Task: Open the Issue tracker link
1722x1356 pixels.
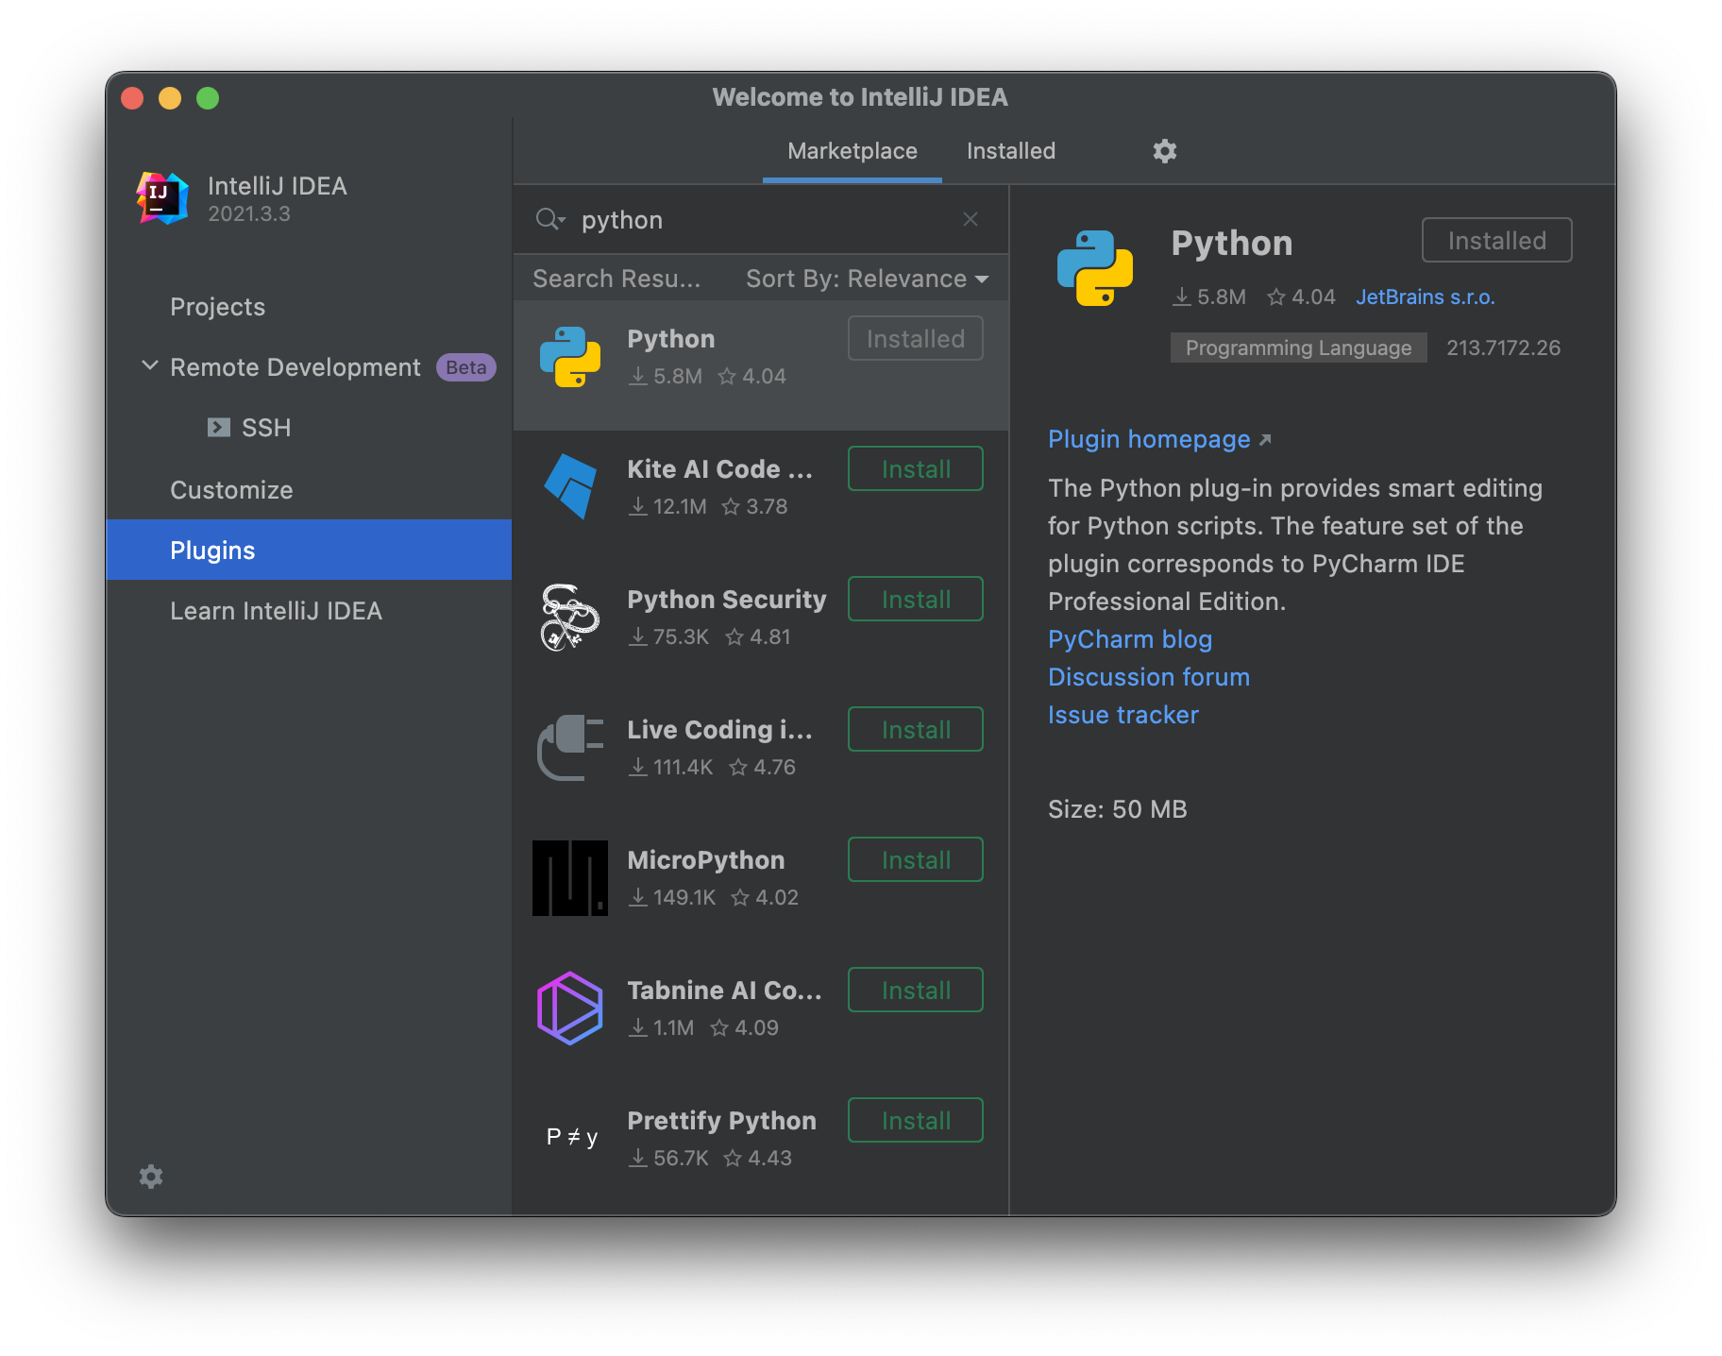Action: coord(1123,715)
